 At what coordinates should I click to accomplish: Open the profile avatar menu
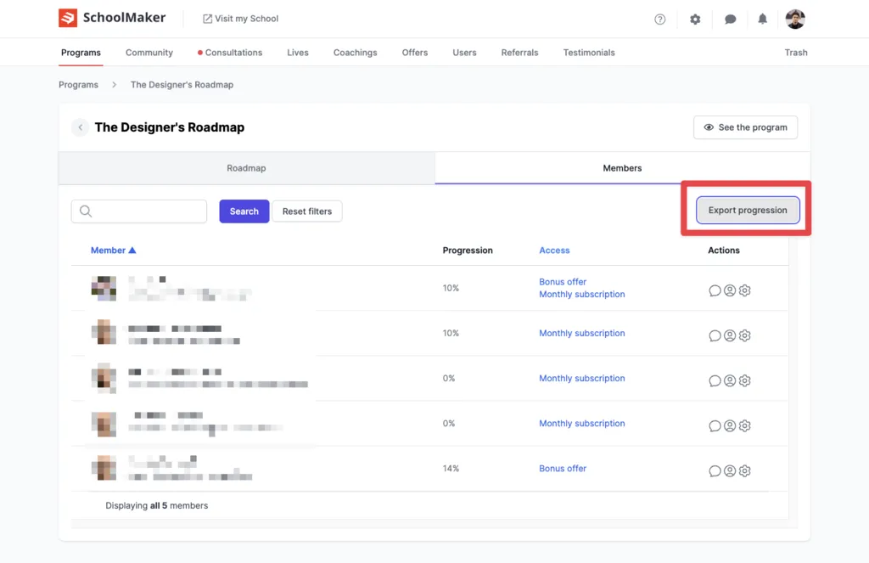[x=795, y=19]
